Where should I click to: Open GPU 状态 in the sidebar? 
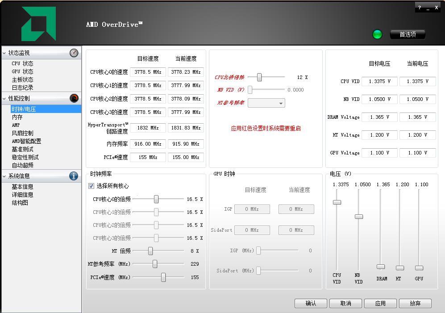[22, 71]
